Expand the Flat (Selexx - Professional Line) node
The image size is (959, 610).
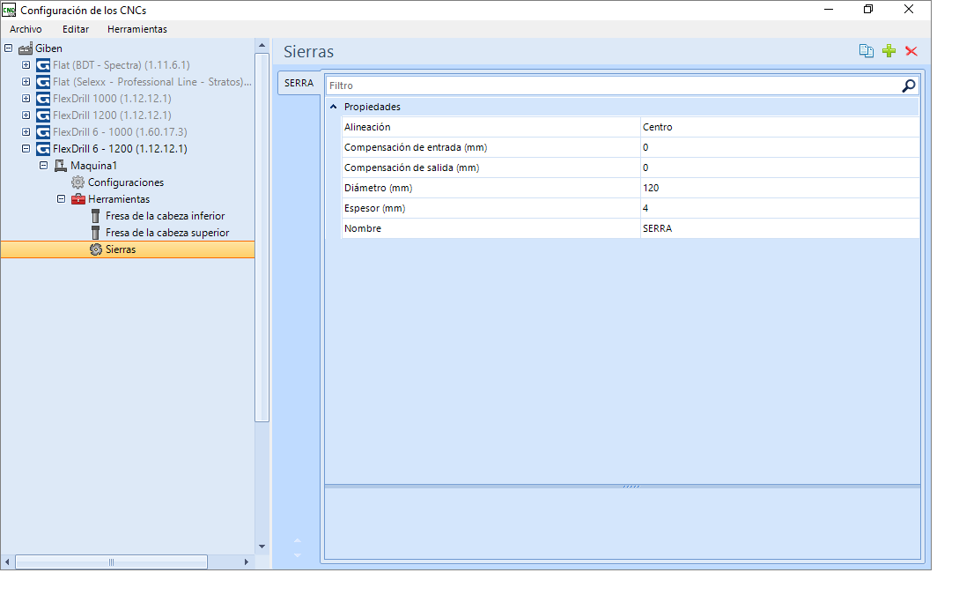pos(26,81)
